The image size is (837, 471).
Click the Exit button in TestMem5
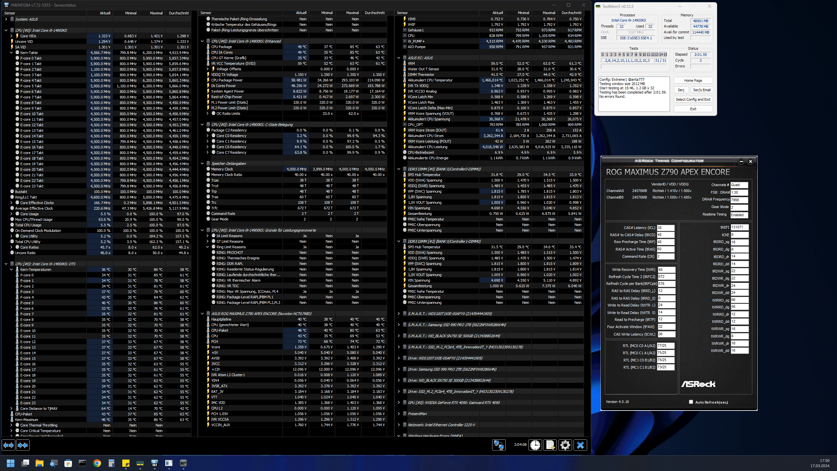point(693,109)
